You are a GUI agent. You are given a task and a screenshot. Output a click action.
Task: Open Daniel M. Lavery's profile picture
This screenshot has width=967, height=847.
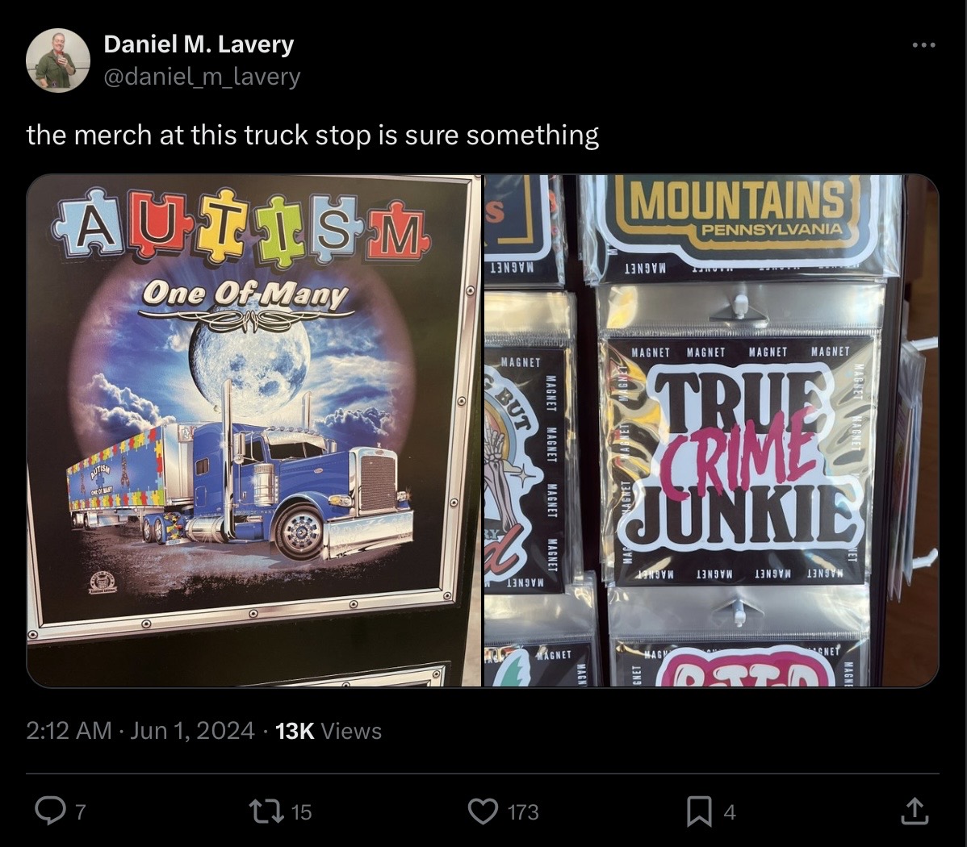(x=58, y=60)
